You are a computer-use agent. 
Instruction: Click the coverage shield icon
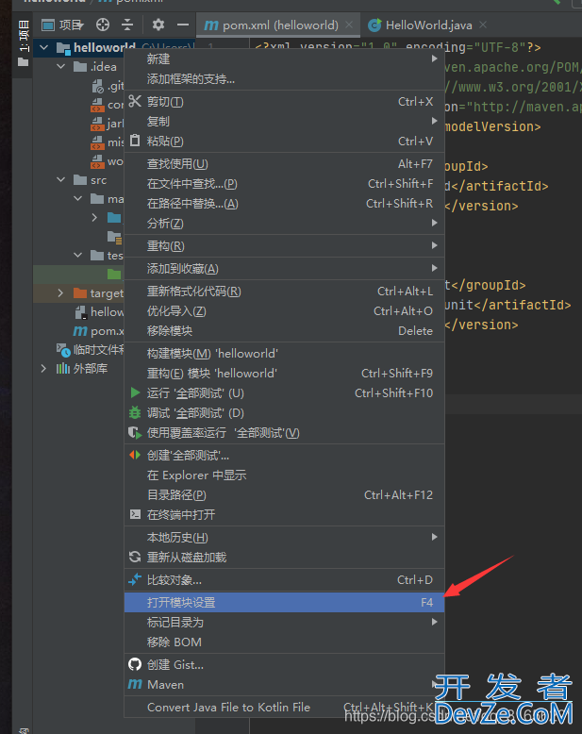[135, 432]
